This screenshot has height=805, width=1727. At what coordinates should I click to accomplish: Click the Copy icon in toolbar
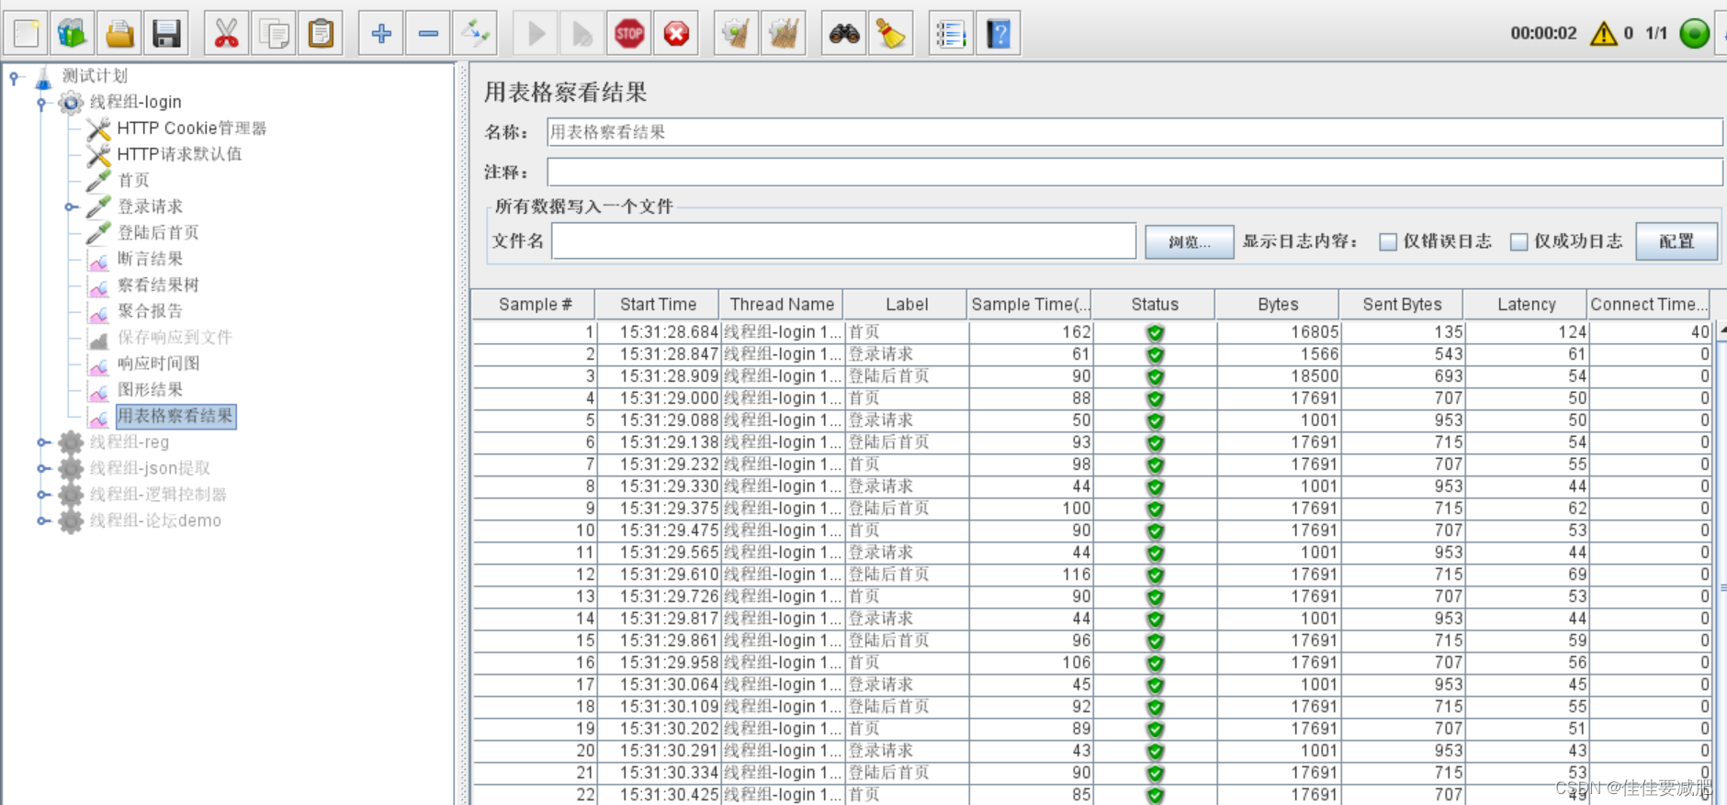click(x=274, y=34)
